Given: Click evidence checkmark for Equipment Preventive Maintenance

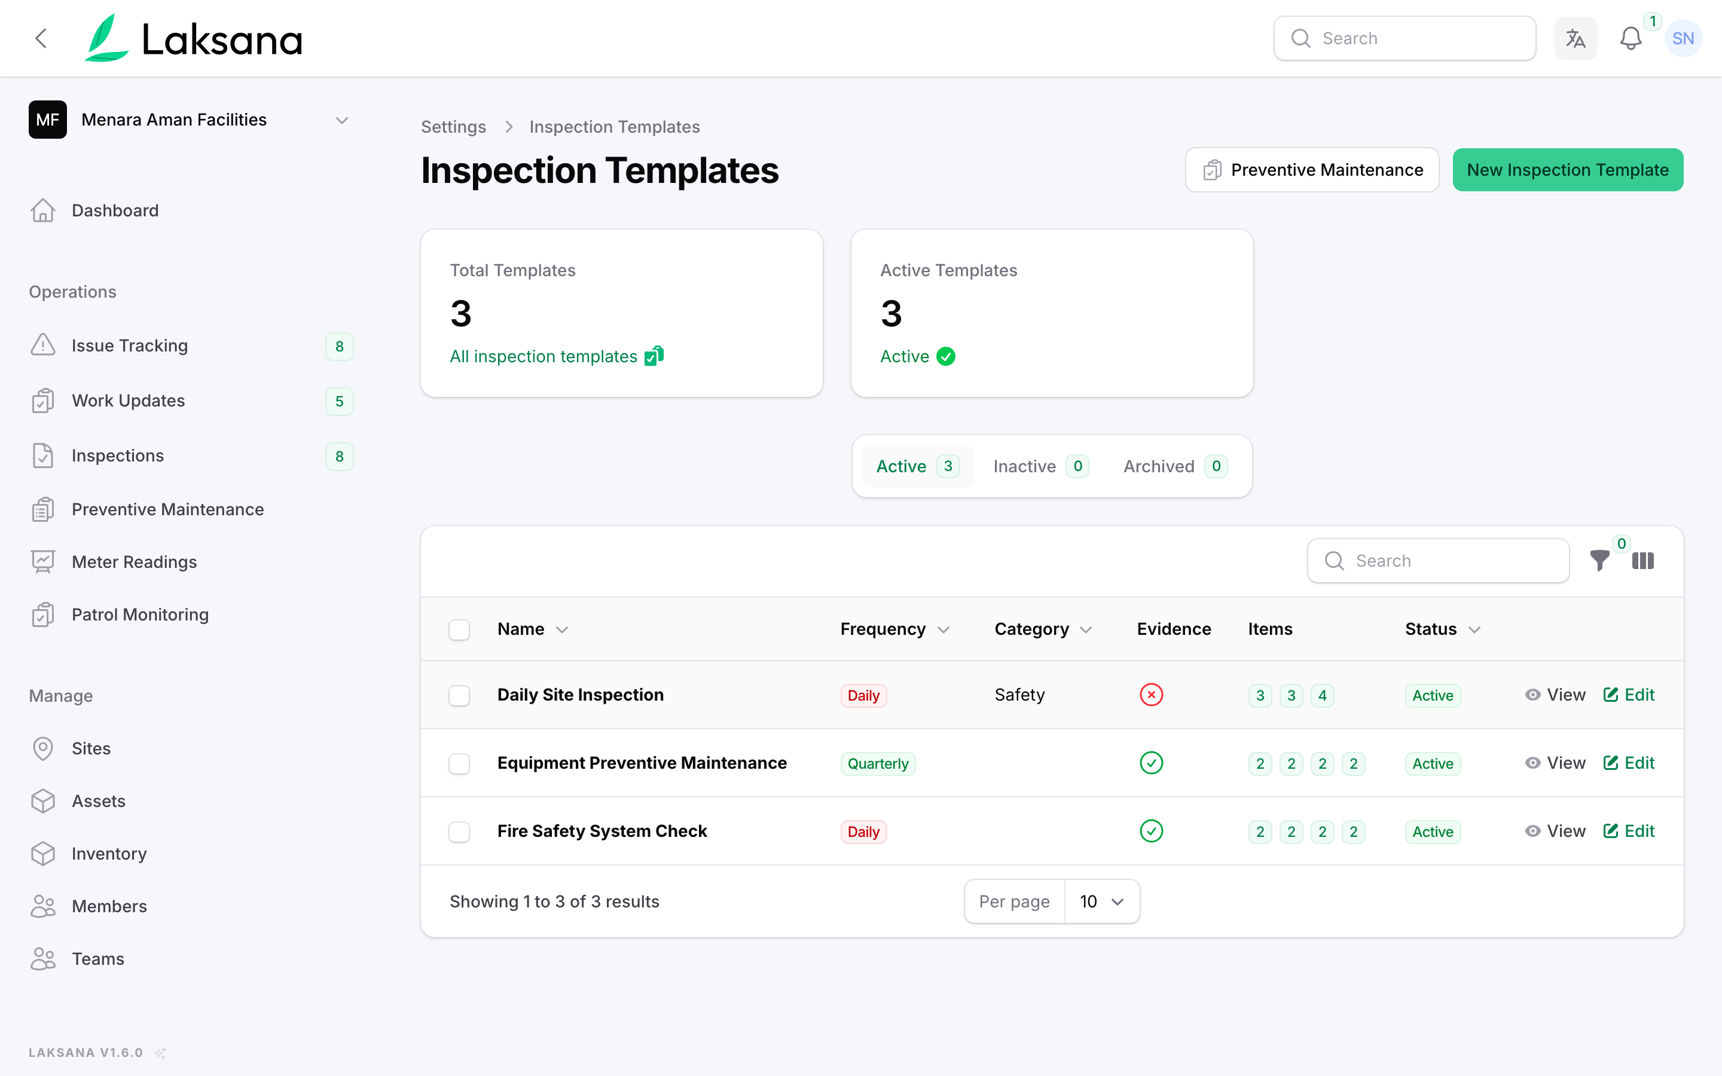Looking at the screenshot, I should point(1152,763).
